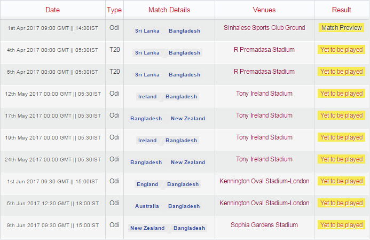Select New Zealand in the 17th May match
370x240 pixels.
[188, 119]
